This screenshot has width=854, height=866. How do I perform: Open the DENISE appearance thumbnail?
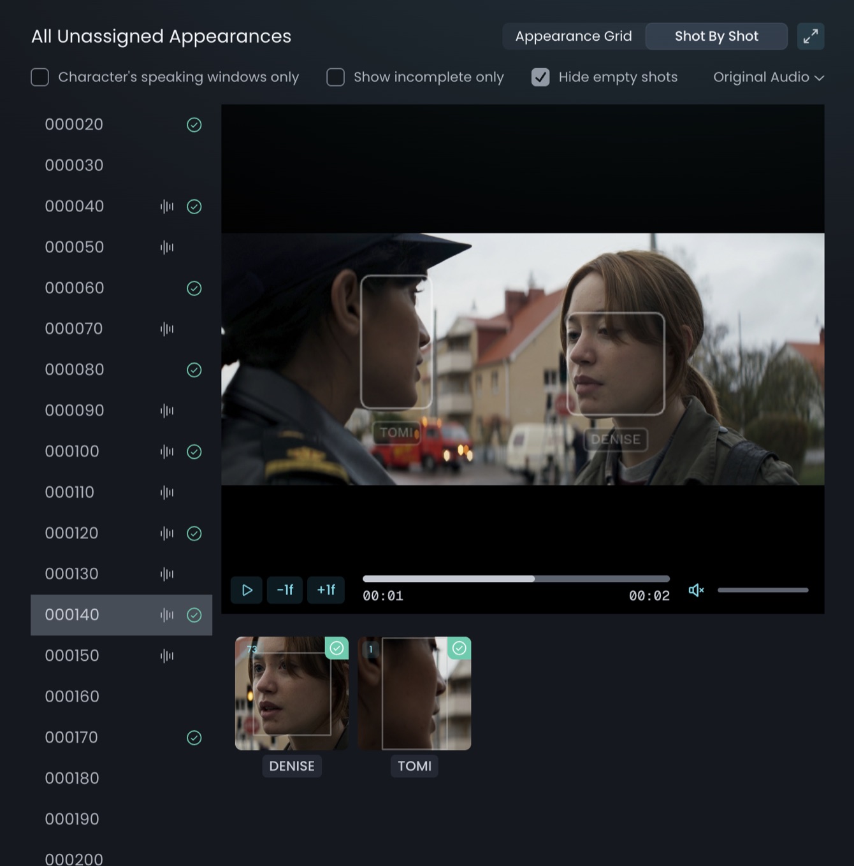(x=292, y=693)
